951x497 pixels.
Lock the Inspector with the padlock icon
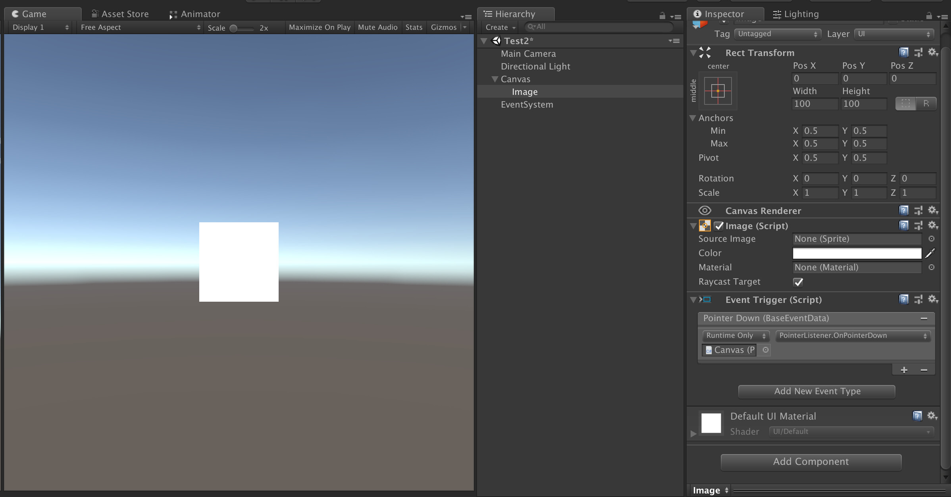pos(929,16)
